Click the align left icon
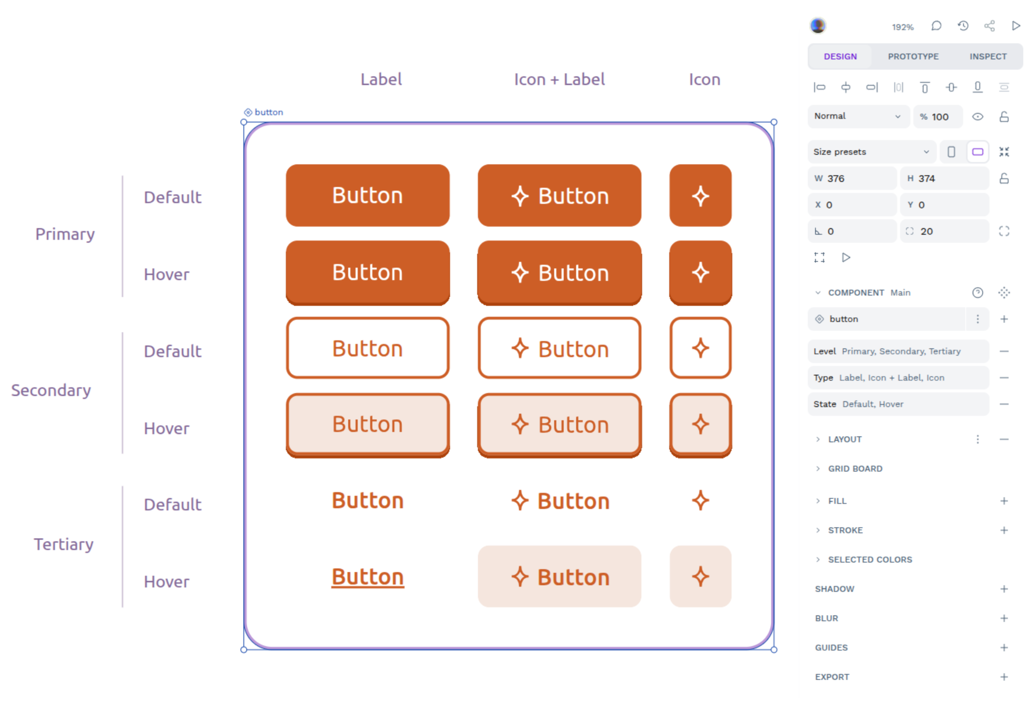The width and height of the screenshot is (1035, 707). (819, 87)
